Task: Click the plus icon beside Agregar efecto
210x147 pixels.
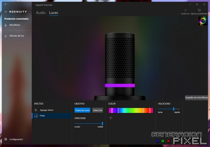Action: 36,110
